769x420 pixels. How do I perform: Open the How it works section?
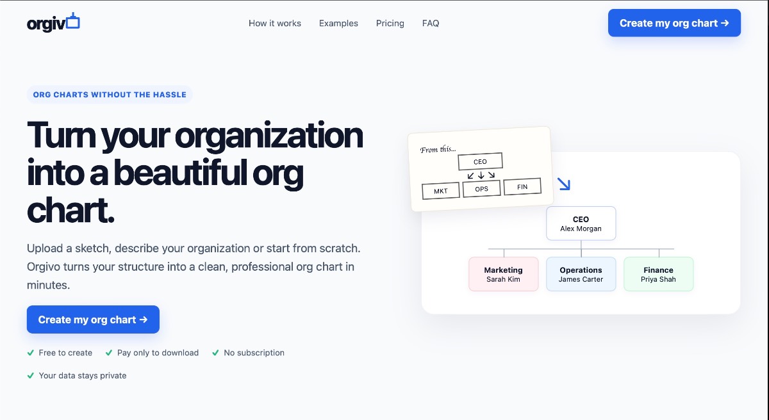coord(275,23)
